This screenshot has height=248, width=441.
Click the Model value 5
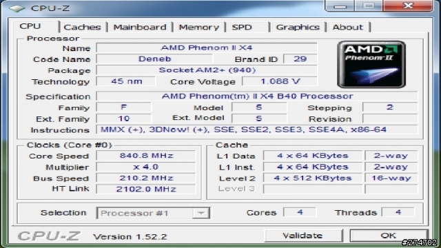259,107
